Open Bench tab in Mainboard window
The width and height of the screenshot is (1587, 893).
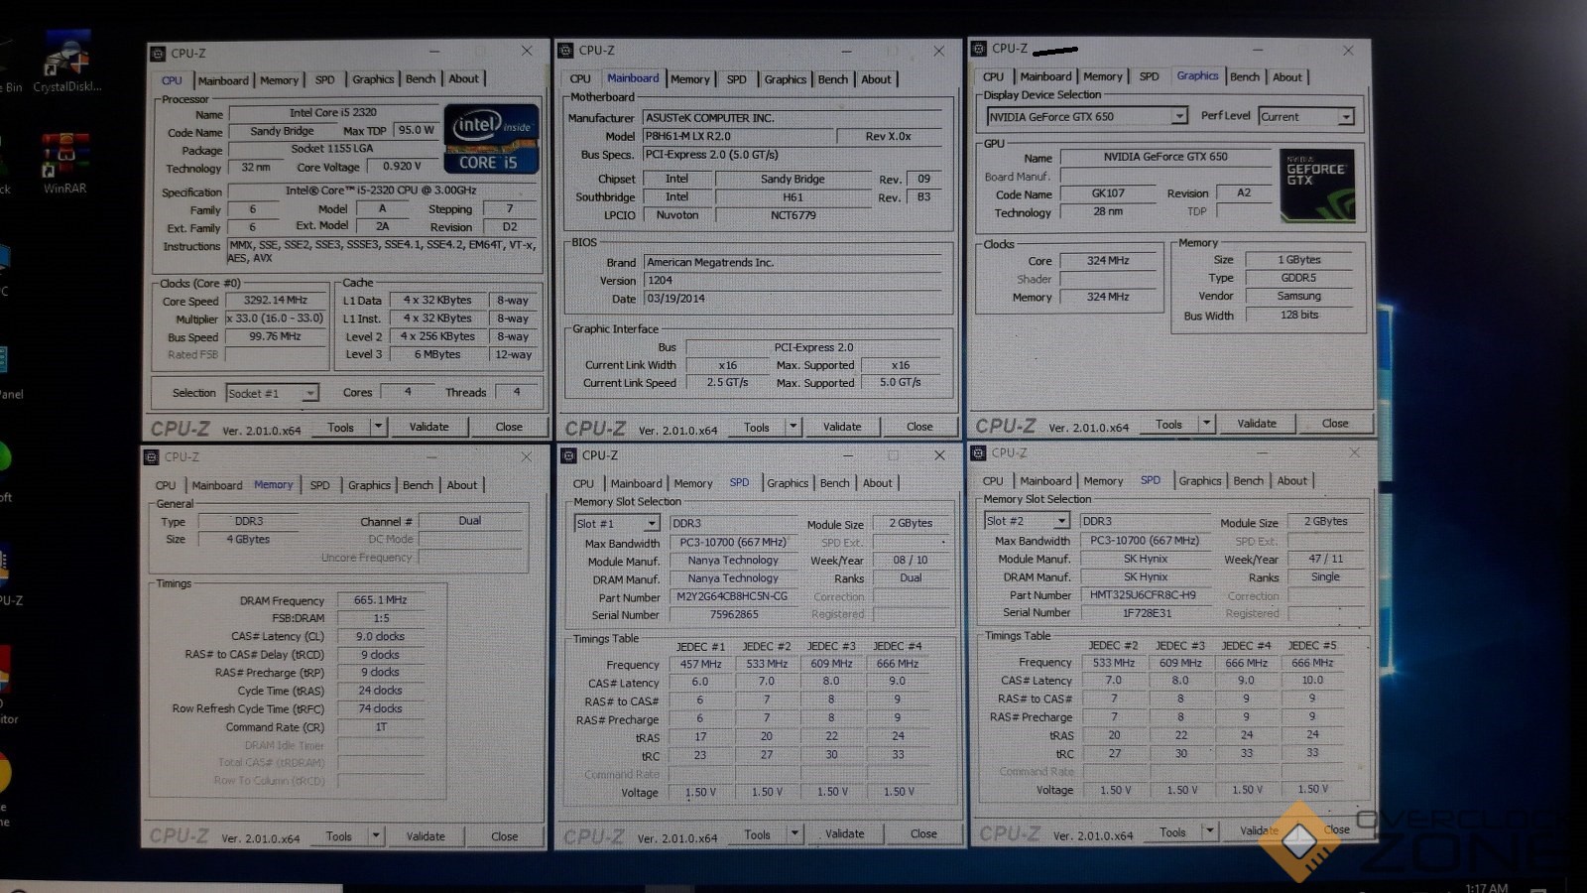click(x=833, y=79)
